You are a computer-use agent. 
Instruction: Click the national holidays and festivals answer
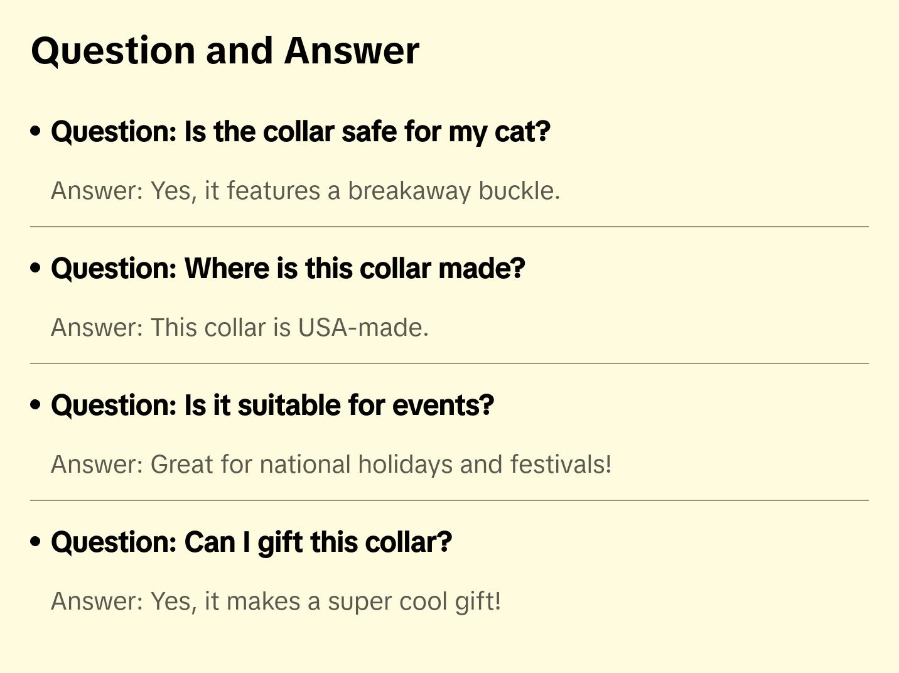click(331, 465)
